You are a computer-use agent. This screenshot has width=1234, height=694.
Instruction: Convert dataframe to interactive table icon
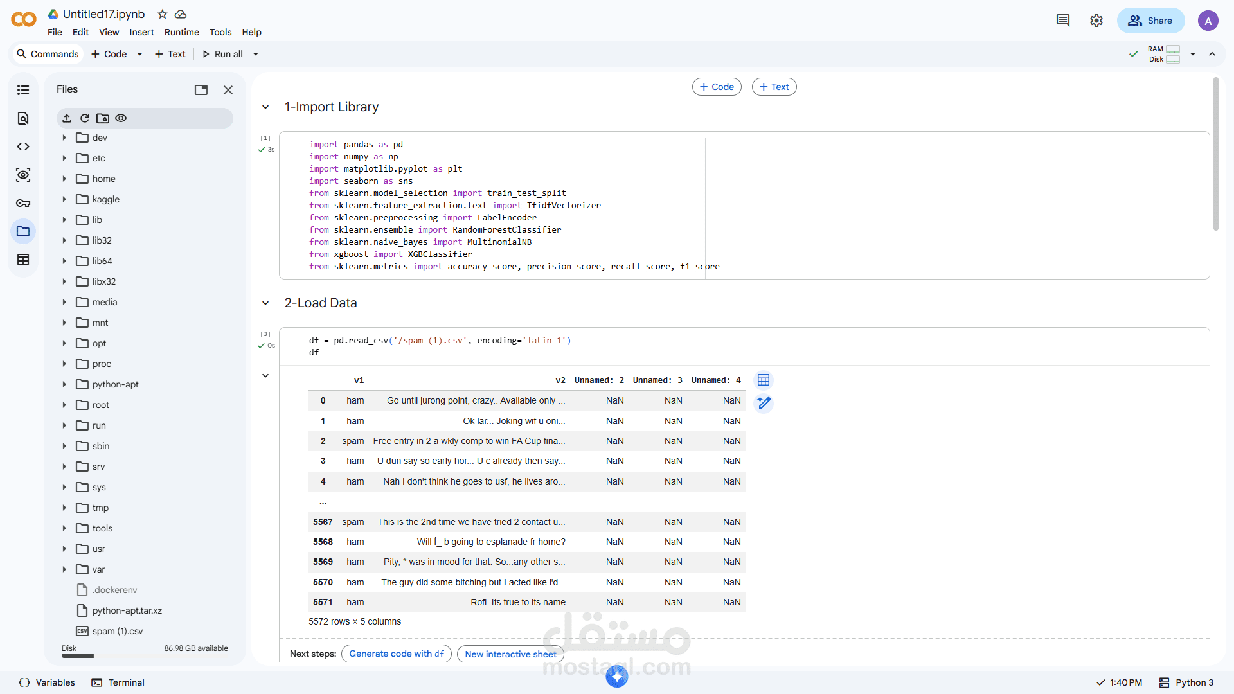pyautogui.click(x=763, y=380)
